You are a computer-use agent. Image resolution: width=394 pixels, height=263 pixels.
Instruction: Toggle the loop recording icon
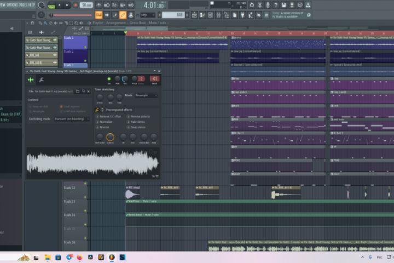point(131,5)
